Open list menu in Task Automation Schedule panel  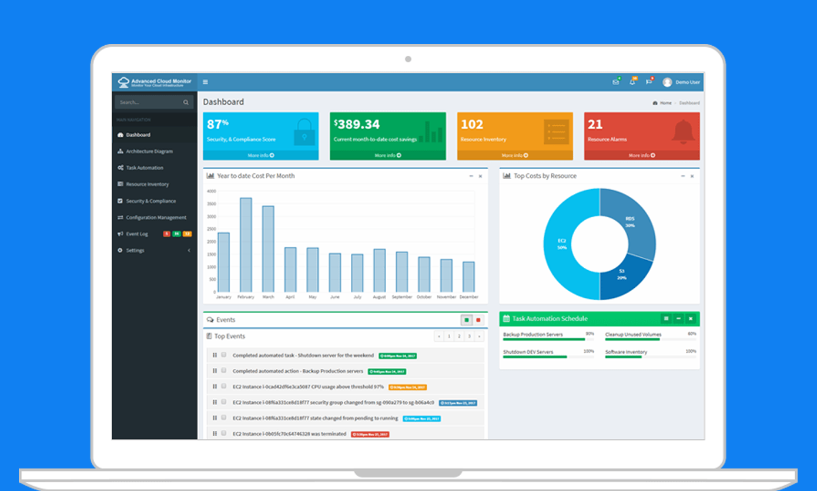click(x=666, y=318)
